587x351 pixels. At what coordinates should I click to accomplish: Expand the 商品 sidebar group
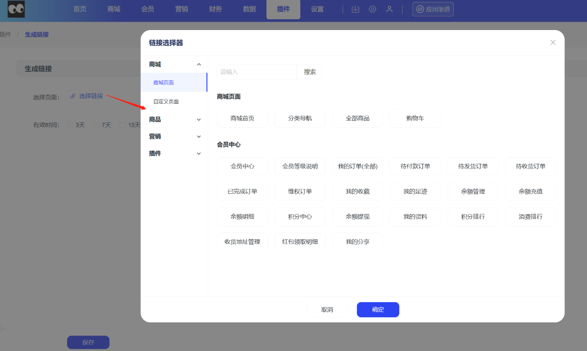pyautogui.click(x=175, y=120)
